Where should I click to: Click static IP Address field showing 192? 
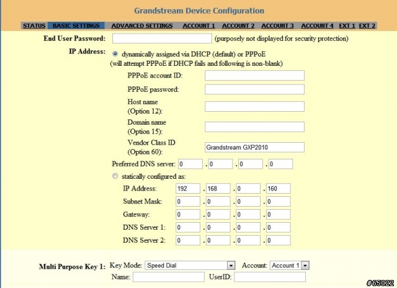tap(188, 189)
